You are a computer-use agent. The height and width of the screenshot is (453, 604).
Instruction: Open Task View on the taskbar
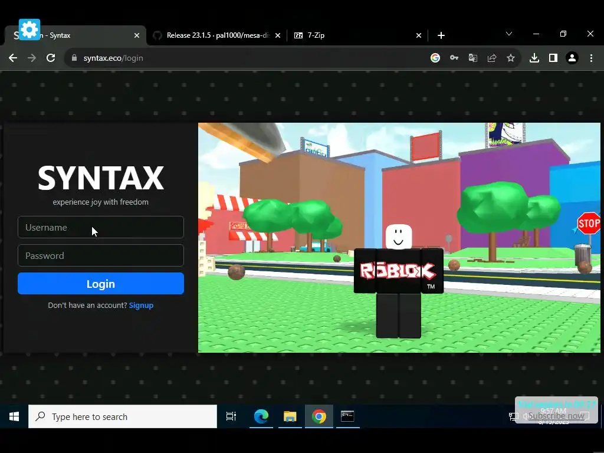[x=231, y=416]
